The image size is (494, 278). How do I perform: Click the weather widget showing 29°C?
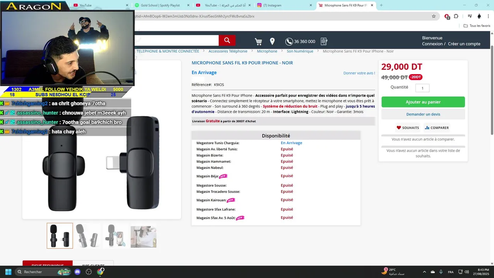click(393, 271)
